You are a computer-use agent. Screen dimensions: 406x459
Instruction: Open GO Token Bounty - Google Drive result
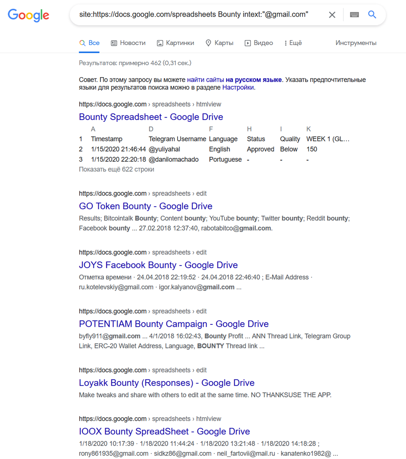[145, 206]
